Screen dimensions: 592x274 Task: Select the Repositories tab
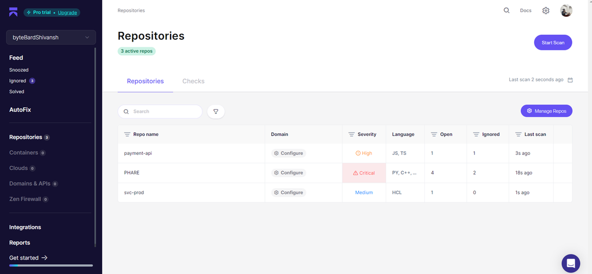tap(145, 81)
